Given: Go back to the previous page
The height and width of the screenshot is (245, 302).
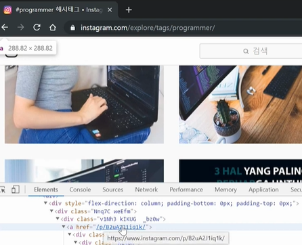Looking at the screenshot, I should tap(5, 28).
